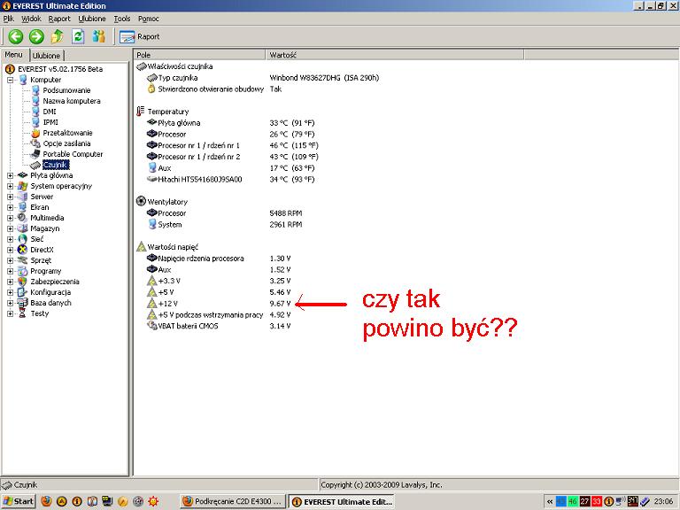This screenshot has height=510, width=680.
Task: Select Stwierdzono otwieranie obudowy row
Action: [x=214, y=89]
